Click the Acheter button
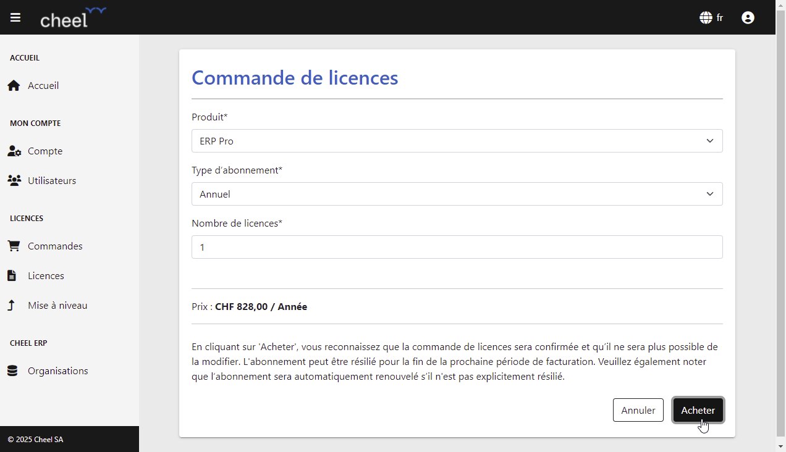The height and width of the screenshot is (452, 786). pyautogui.click(x=698, y=410)
